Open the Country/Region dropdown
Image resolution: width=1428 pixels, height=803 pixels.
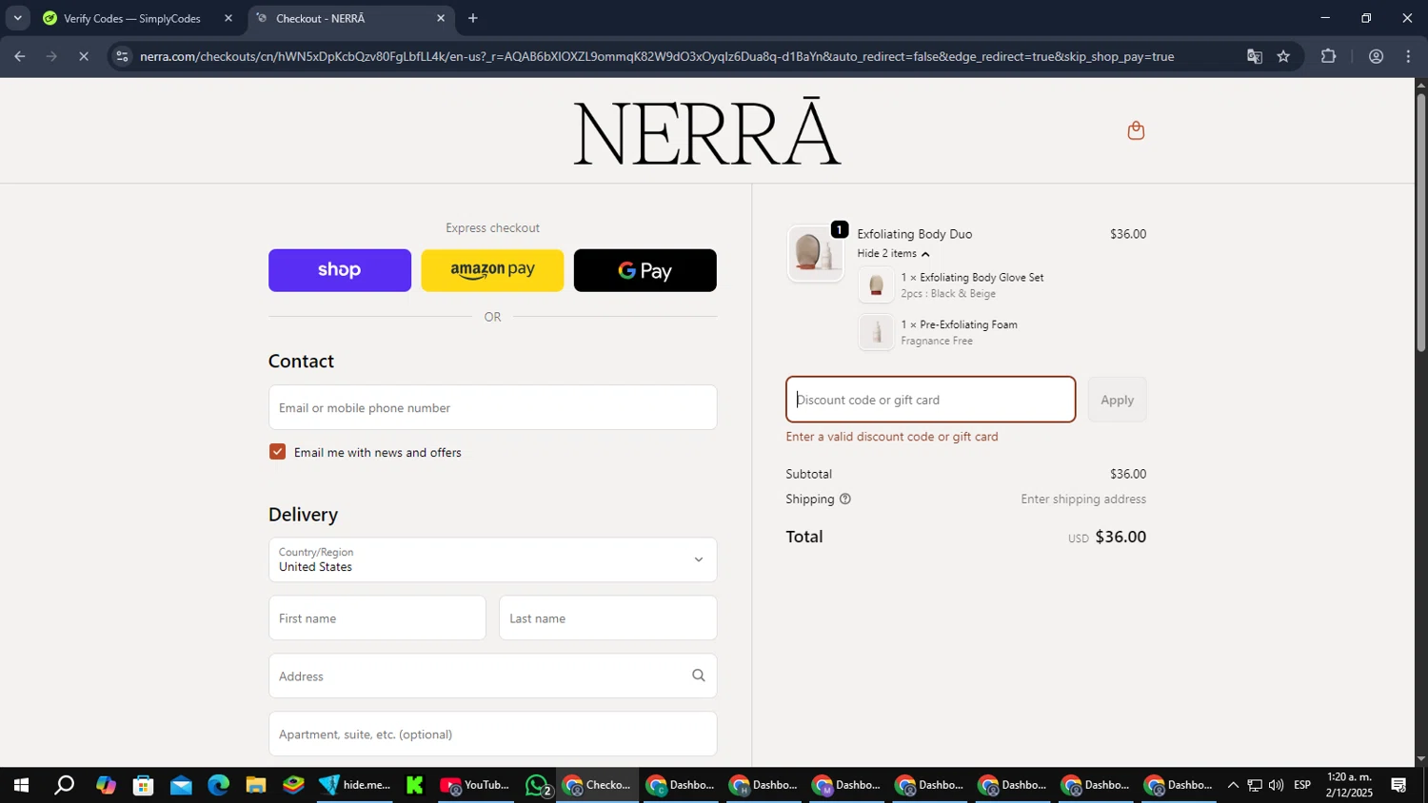pos(492,559)
